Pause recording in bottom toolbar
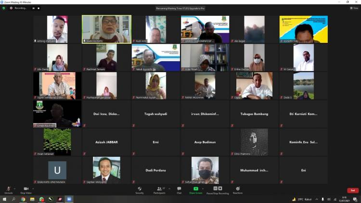 click(x=215, y=188)
